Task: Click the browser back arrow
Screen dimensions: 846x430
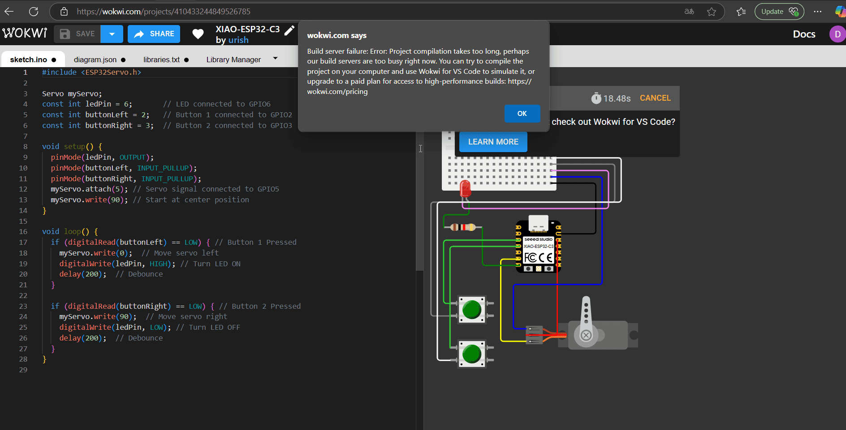Action: [9, 12]
